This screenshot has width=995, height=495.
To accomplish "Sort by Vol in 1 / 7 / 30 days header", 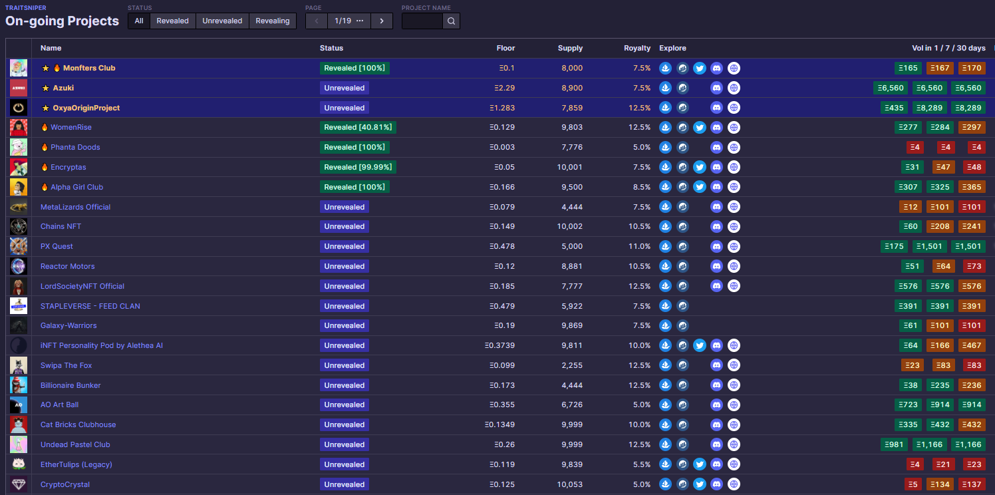I will (949, 48).
